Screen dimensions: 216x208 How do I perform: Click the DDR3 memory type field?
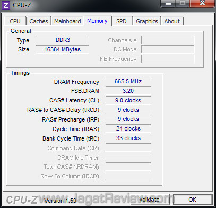point(62,40)
